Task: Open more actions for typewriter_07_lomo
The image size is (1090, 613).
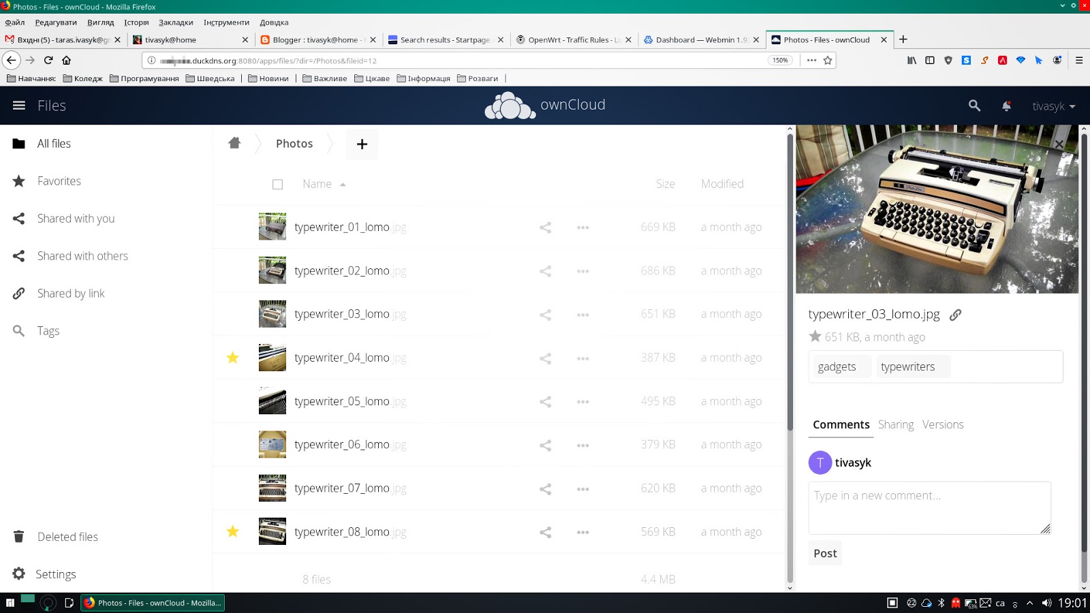Action: (x=582, y=489)
